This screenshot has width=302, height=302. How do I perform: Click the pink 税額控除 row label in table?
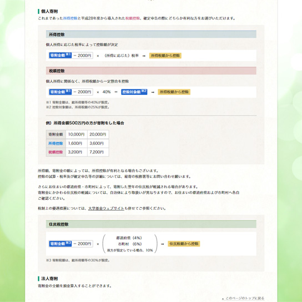56,152
